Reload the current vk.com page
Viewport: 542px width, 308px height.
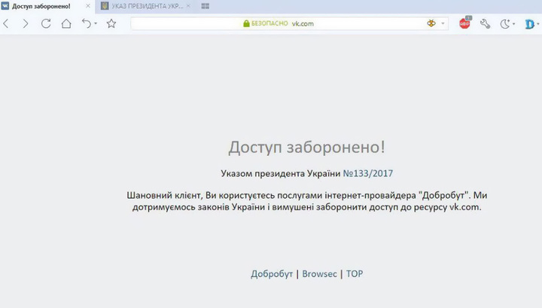[46, 23]
